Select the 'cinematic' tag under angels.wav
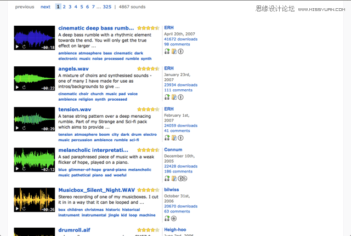This screenshot has height=236, width=351. click(67, 94)
